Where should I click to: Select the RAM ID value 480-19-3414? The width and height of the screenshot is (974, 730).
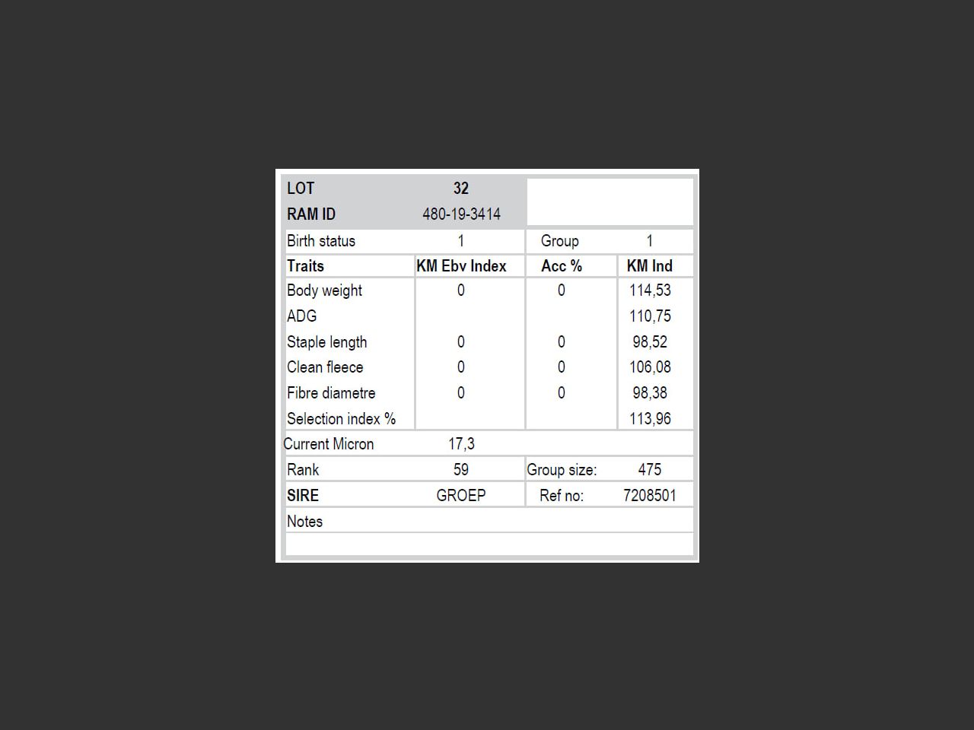tap(461, 214)
